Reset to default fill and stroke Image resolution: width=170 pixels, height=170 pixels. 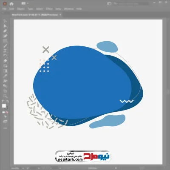[3, 101]
